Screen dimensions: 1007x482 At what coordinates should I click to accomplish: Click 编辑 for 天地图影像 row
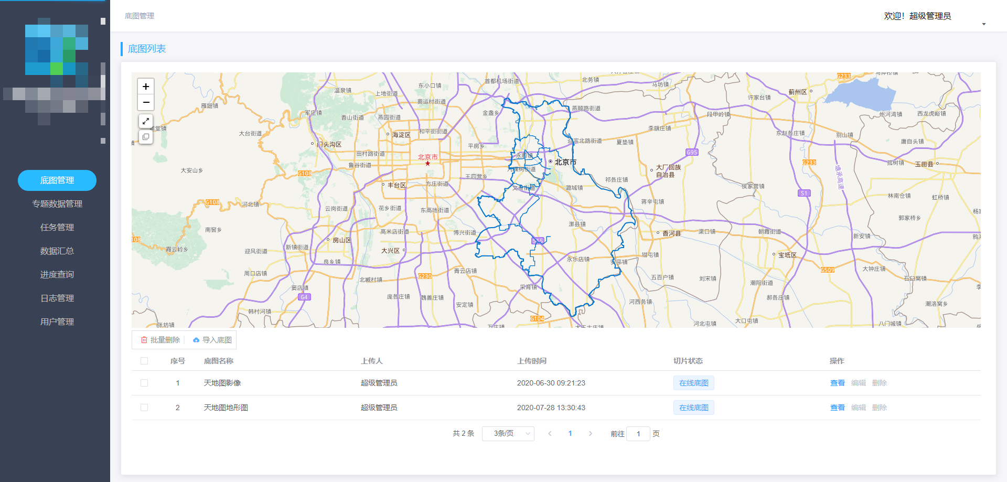(859, 383)
